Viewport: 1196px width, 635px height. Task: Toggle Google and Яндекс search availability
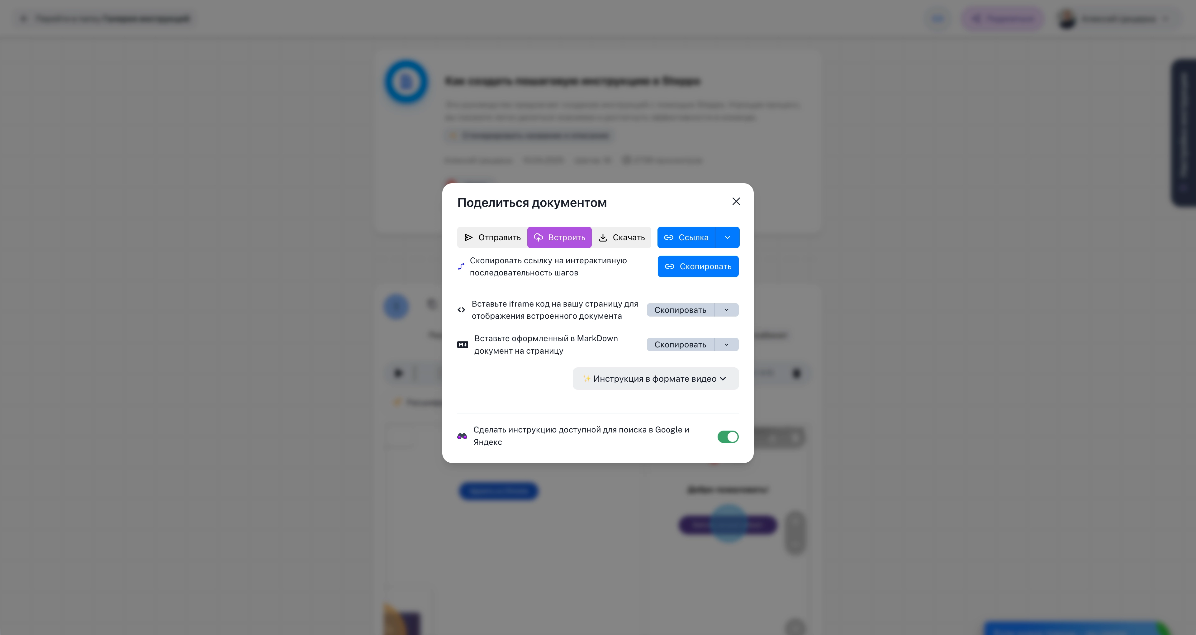(728, 437)
